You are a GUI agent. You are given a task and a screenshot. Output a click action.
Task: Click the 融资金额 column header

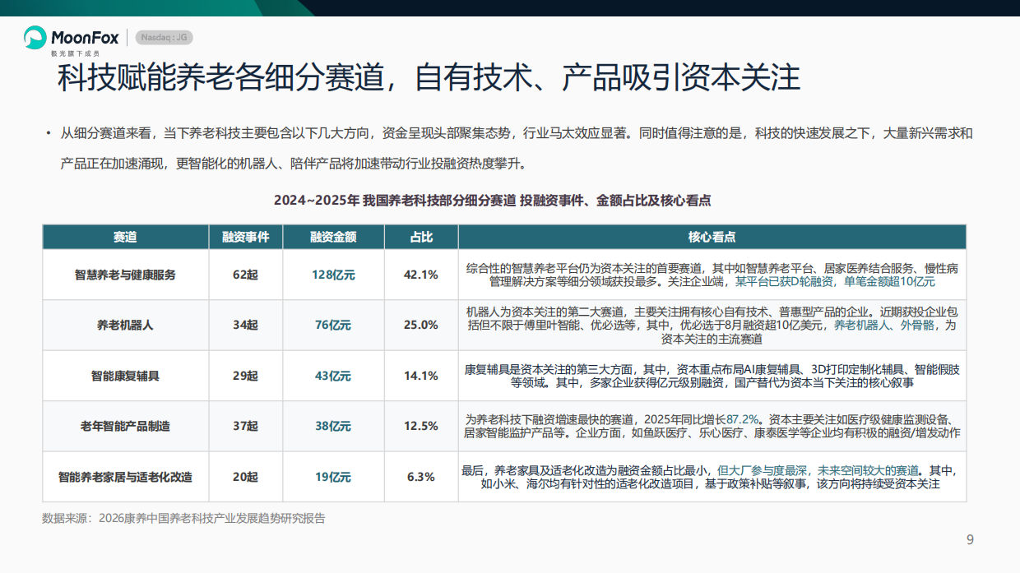[333, 237]
